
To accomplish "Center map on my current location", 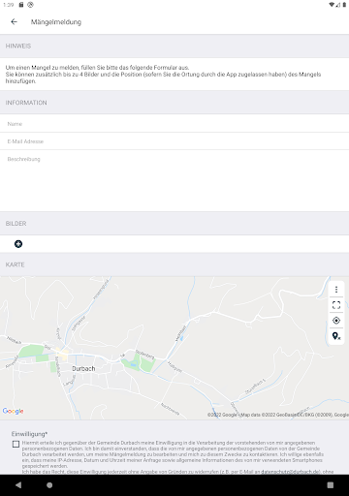I will 336,321.
